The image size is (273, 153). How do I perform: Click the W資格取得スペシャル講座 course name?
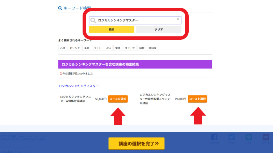pyautogui.click(x=155, y=99)
